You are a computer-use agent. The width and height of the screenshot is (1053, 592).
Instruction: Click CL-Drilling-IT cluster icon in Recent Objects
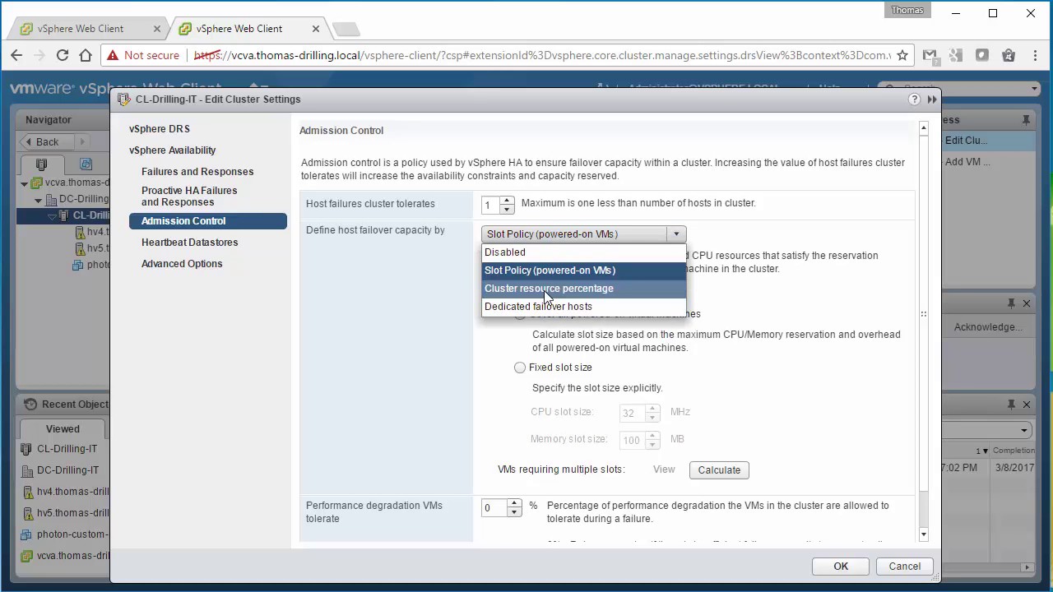coord(25,449)
